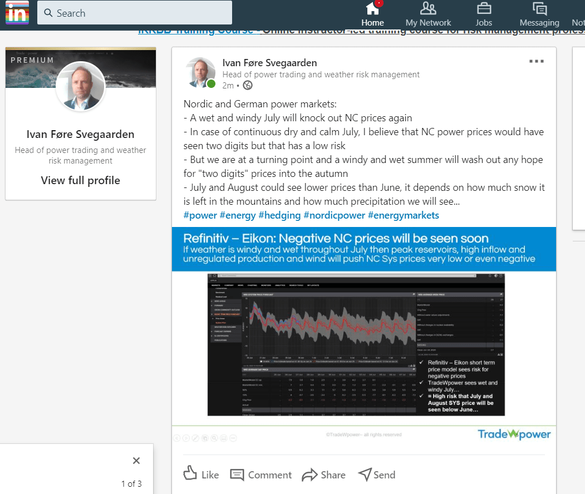Click the Home notification red badge
Image resolution: width=585 pixels, height=494 pixels.
378,4
